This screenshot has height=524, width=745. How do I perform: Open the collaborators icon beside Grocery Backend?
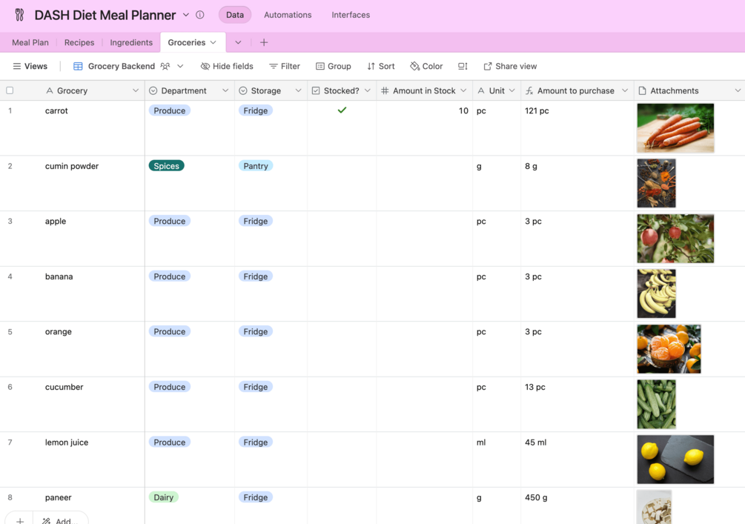165,66
